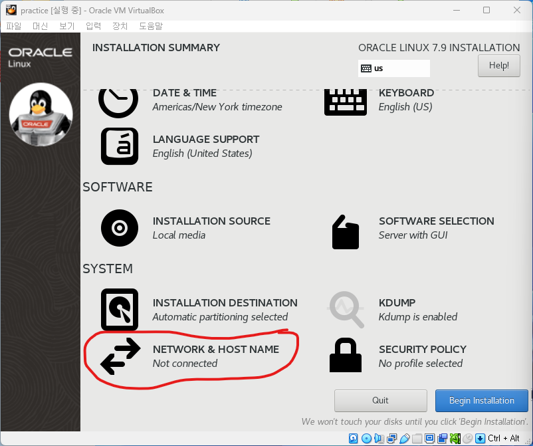This screenshot has width=533, height=446.
Task: Click the Quit button
Action: (x=380, y=400)
